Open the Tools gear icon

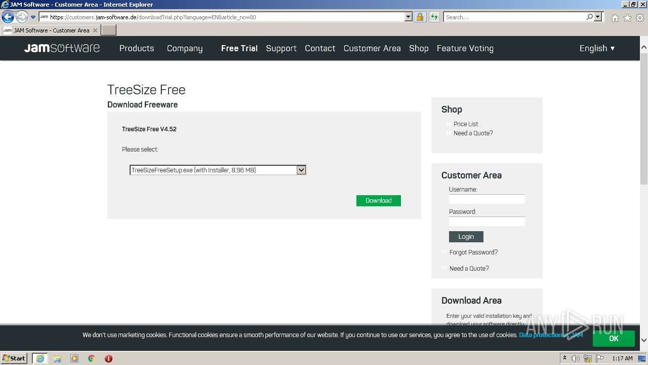point(640,18)
